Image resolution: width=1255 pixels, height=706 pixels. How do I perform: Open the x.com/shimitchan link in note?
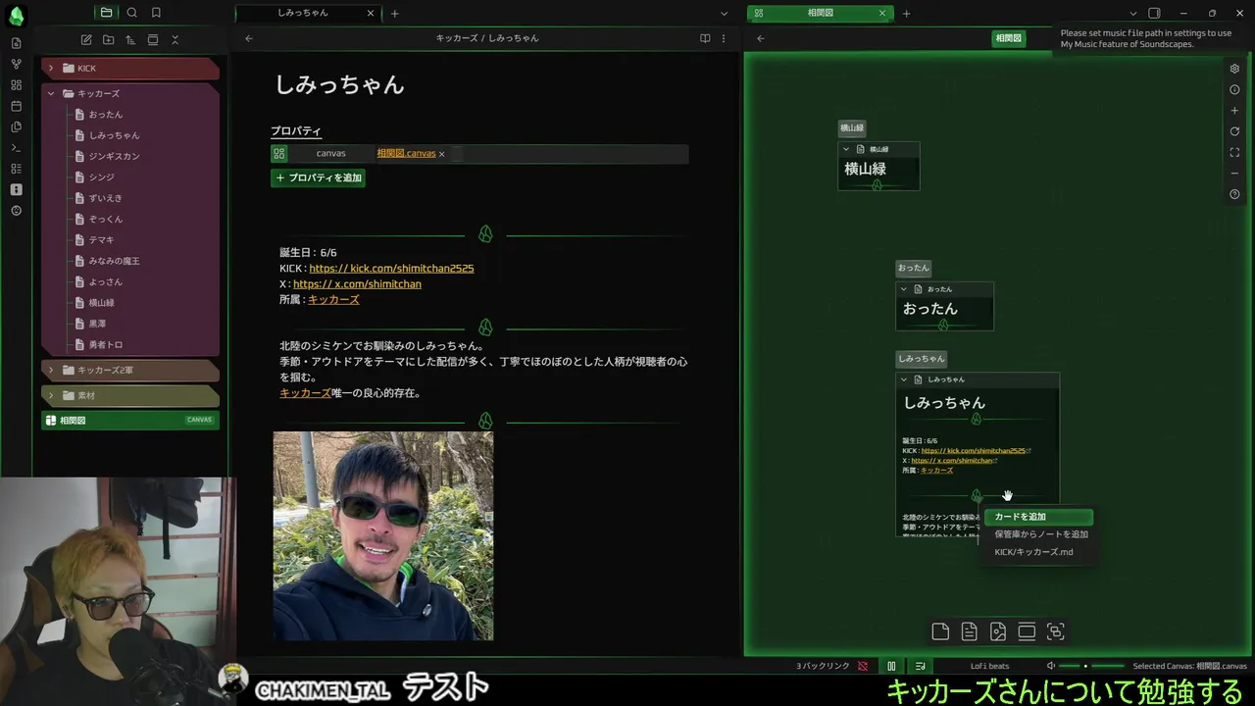pyautogui.click(x=357, y=283)
